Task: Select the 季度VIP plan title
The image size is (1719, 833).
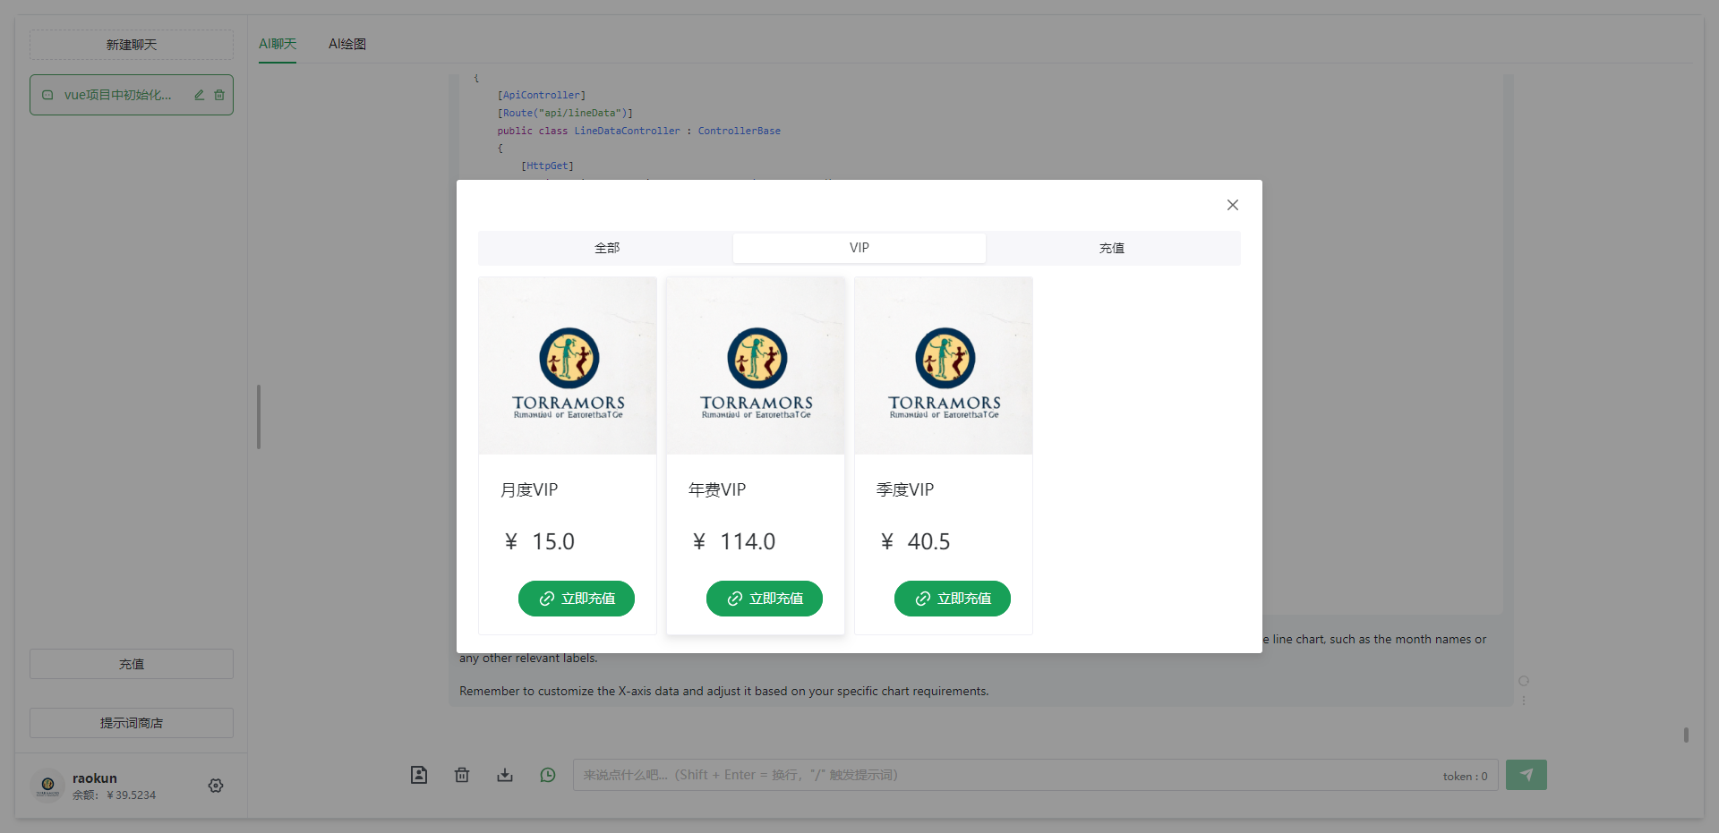Action: [905, 489]
